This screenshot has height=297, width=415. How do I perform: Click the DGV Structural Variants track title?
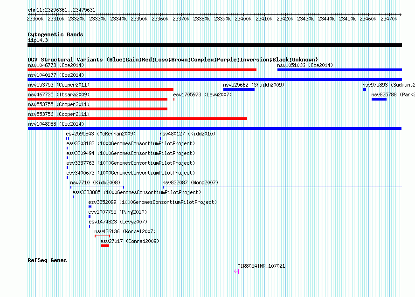[x=173, y=60]
